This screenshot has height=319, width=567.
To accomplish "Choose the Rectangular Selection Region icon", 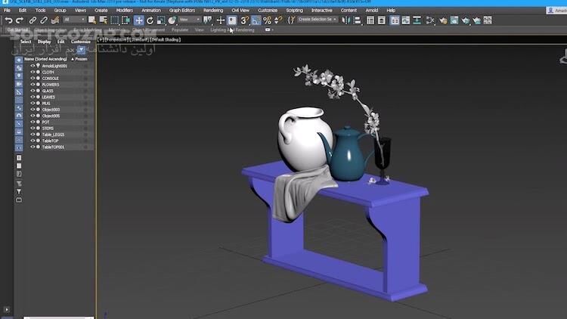I will pyautogui.click(x=115, y=20).
